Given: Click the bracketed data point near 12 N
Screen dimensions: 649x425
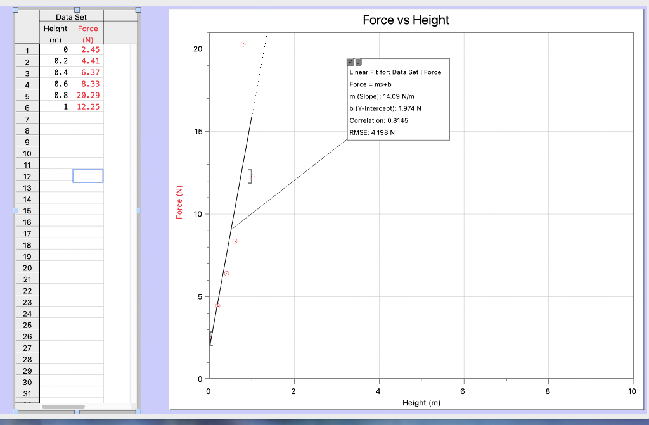Looking at the screenshot, I should [251, 177].
